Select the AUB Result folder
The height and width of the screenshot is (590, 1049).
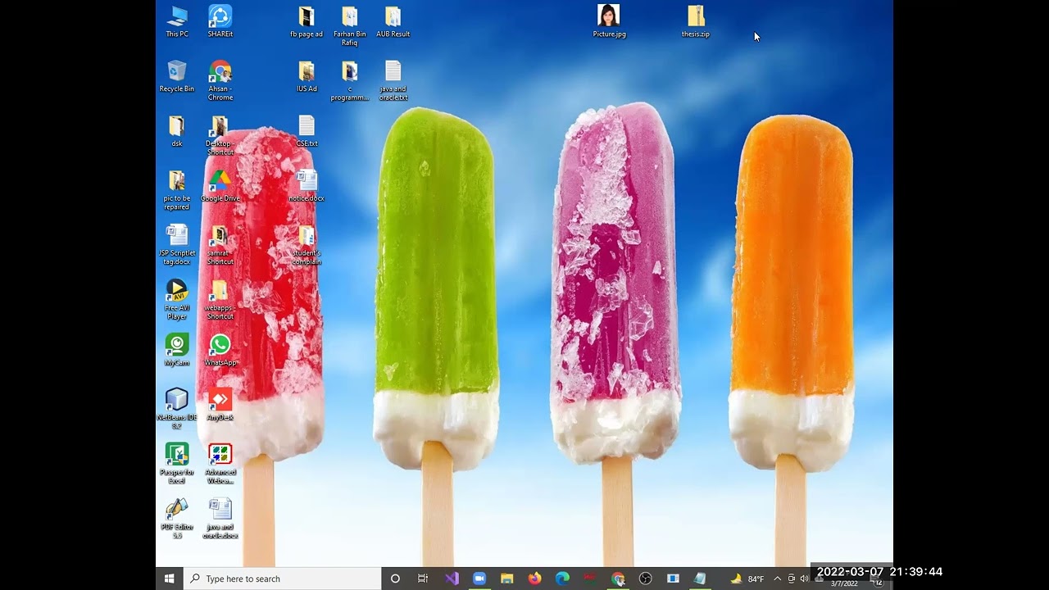point(393,21)
